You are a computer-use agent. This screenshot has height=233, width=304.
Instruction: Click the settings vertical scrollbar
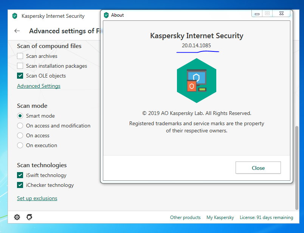tap(296, 166)
